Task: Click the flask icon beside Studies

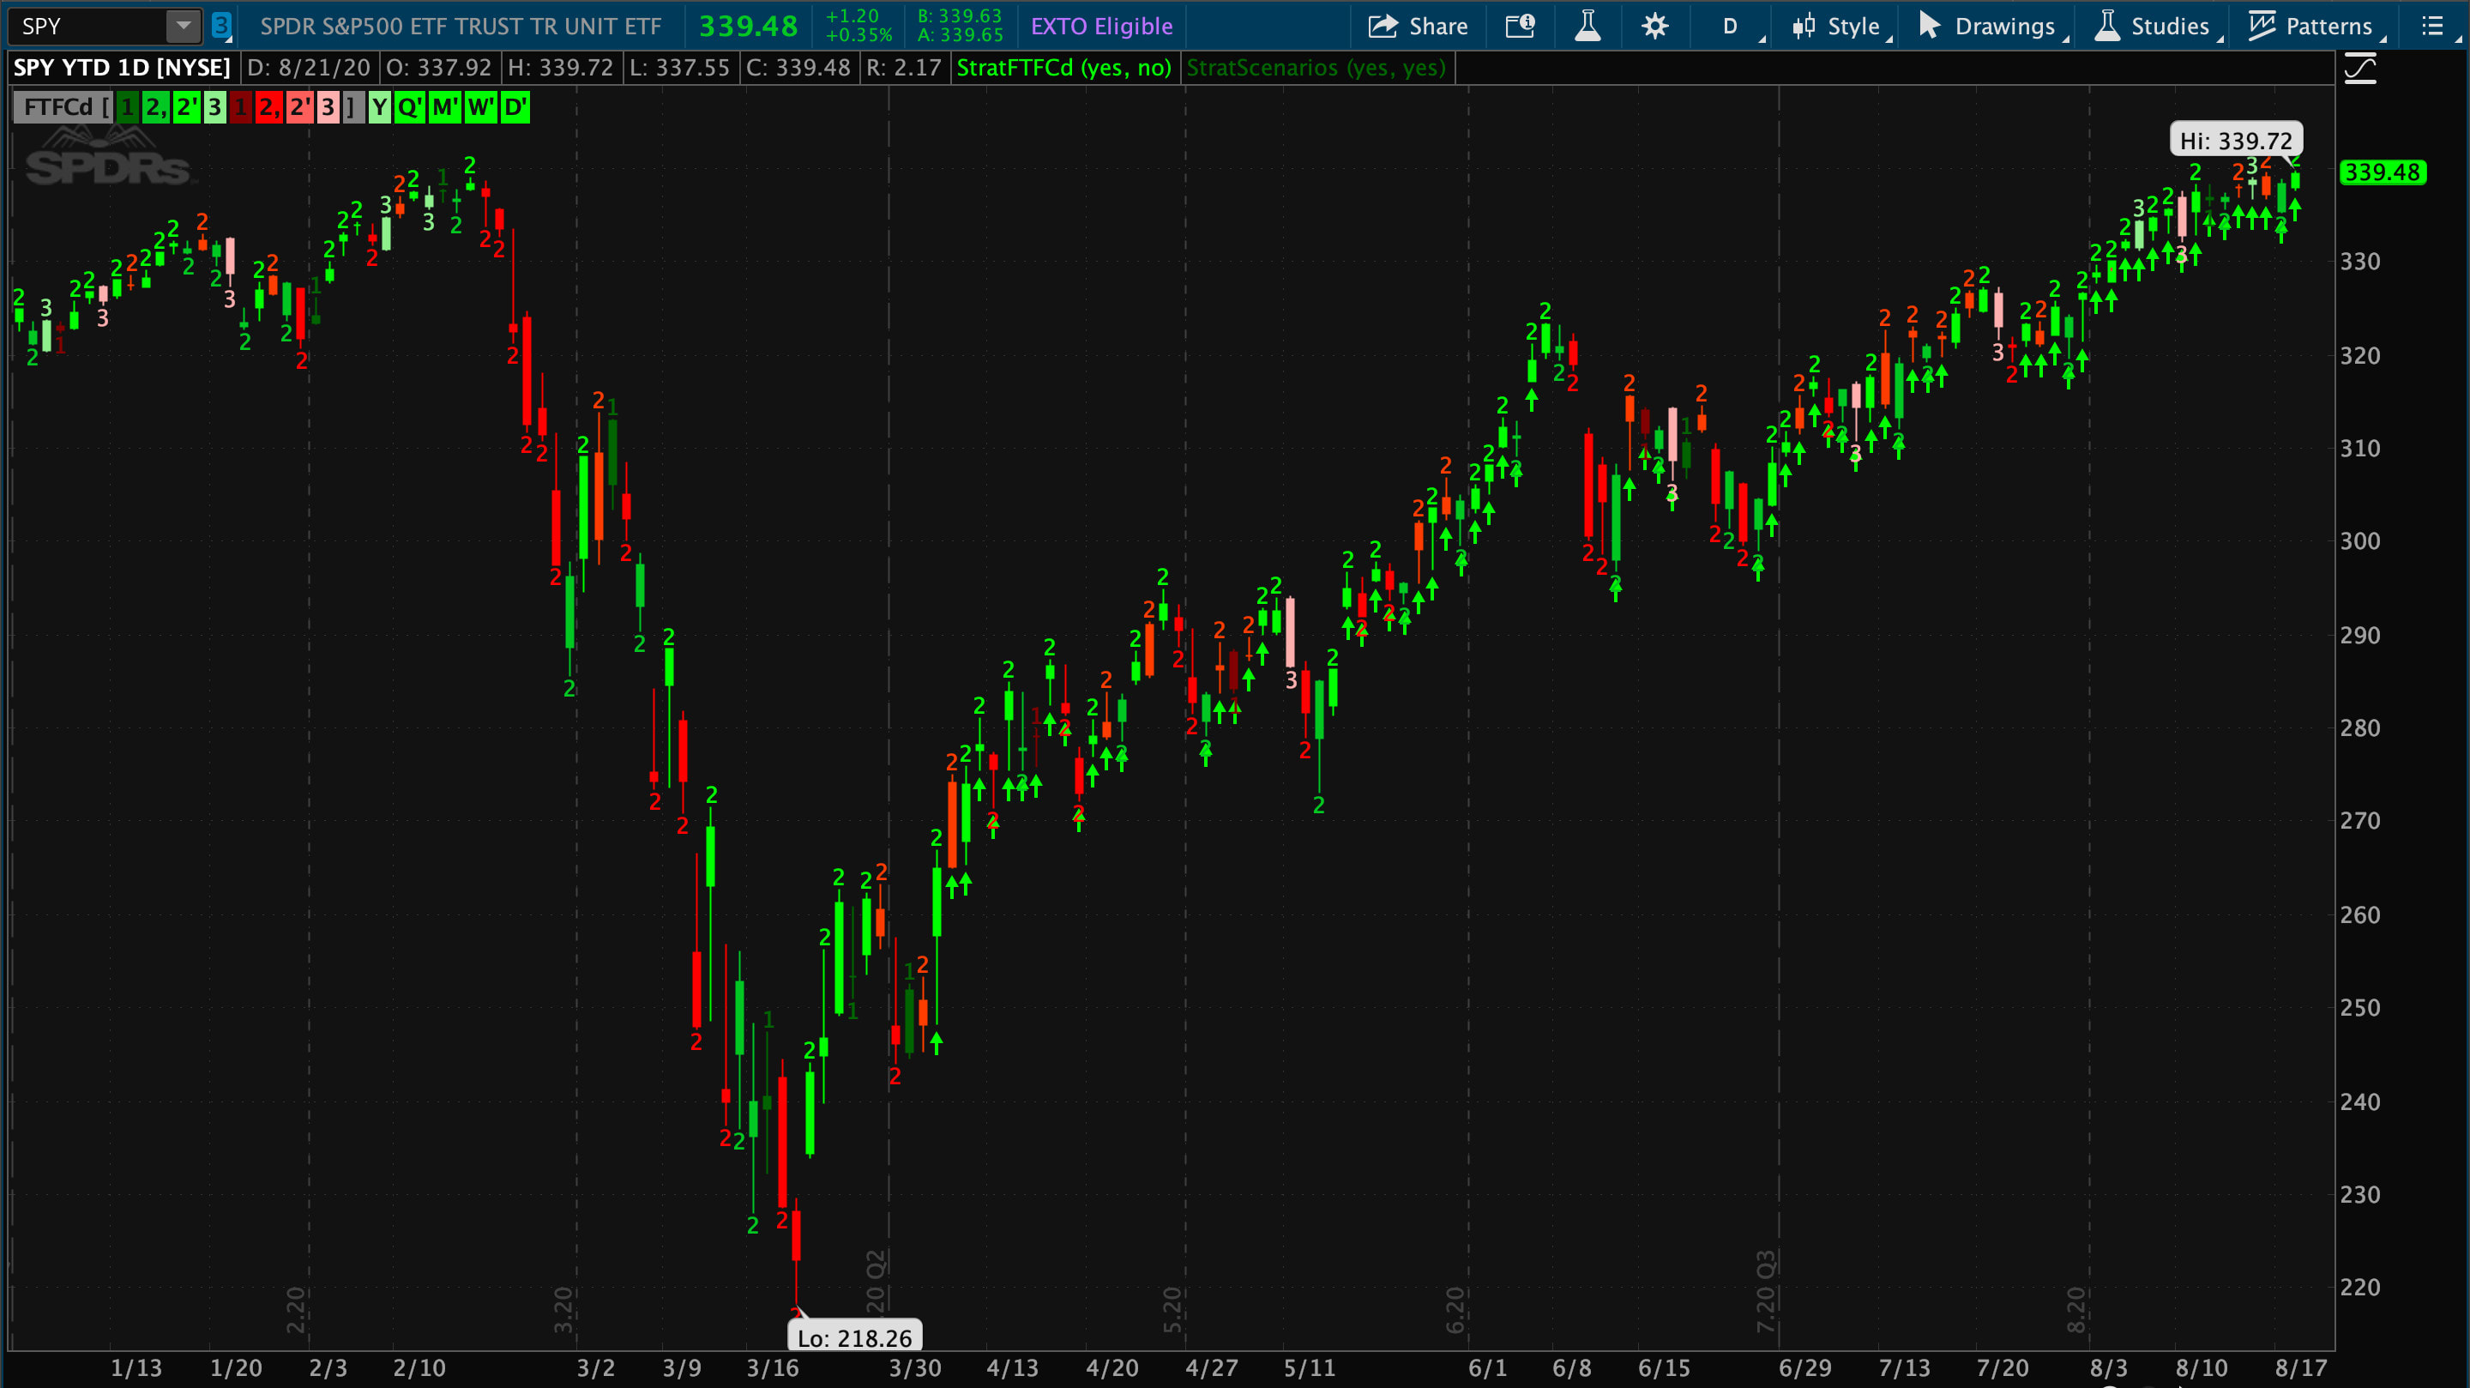Action: pyautogui.click(x=2106, y=26)
